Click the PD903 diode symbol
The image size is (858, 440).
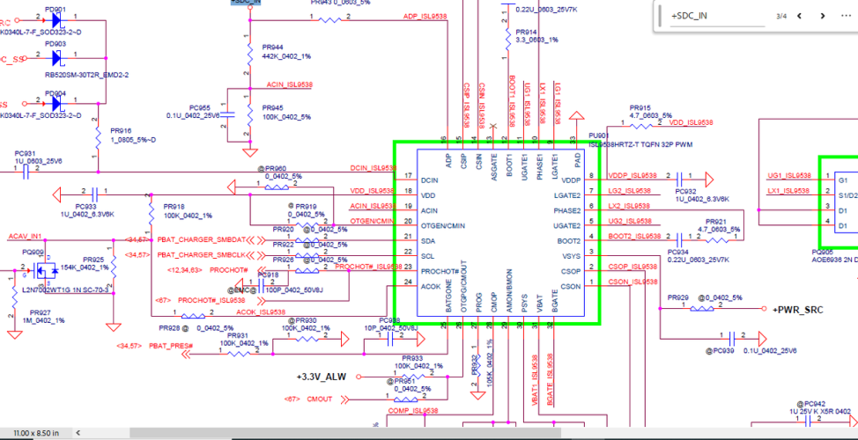click(x=56, y=57)
